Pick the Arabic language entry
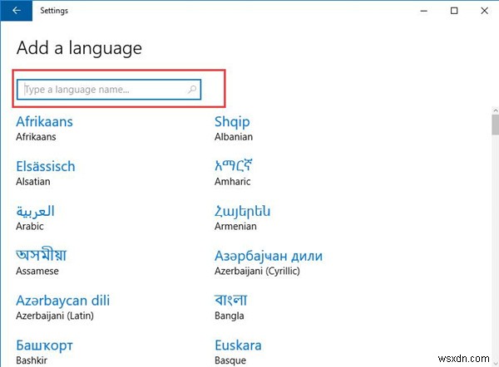Image resolution: width=499 pixels, height=367 pixels. tap(35, 218)
